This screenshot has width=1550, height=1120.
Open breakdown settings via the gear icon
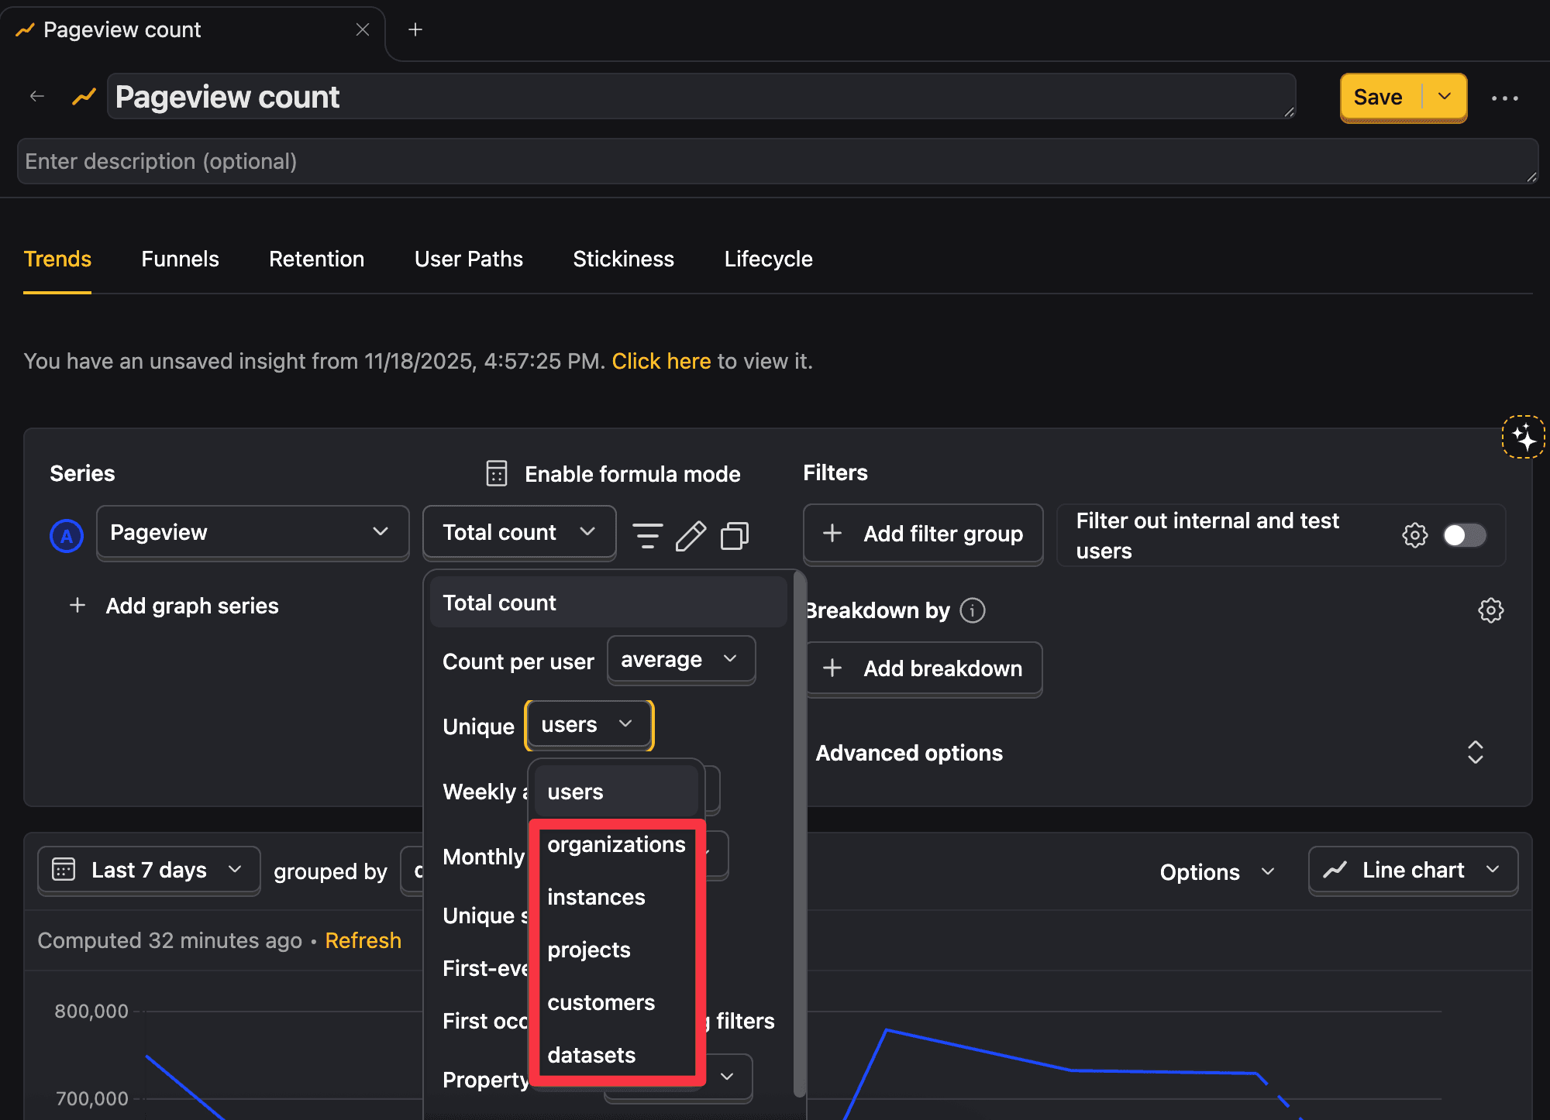pos(1490,610)
